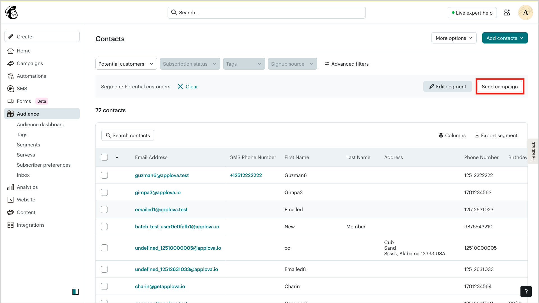The height and width of the screenshot is (303, 539).
Task: Open the More options dropdown
Action: (x=454, y=38)
